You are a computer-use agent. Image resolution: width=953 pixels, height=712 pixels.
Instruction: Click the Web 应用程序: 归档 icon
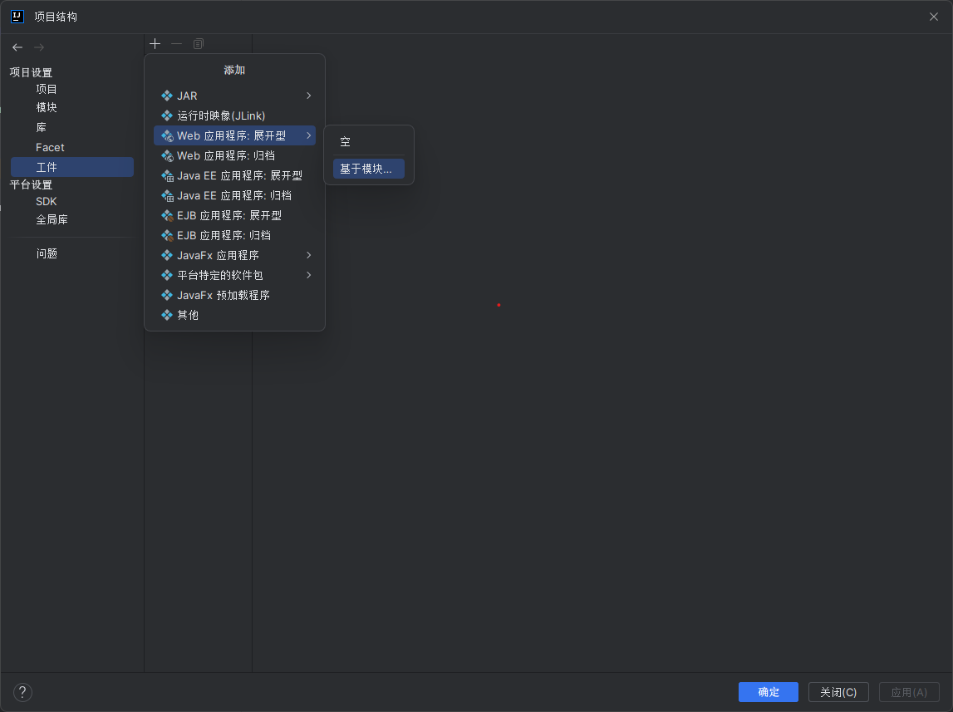[x=167, y=155]
